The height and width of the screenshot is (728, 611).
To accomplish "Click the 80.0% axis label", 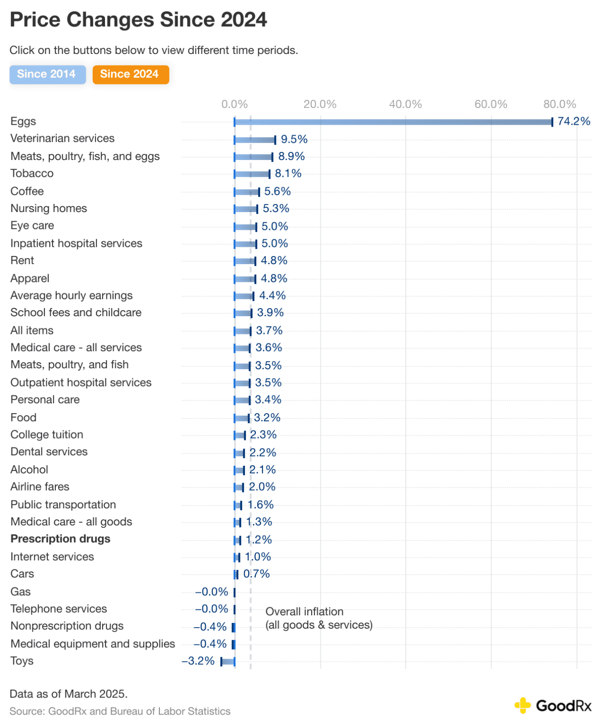I will (561, 103).
